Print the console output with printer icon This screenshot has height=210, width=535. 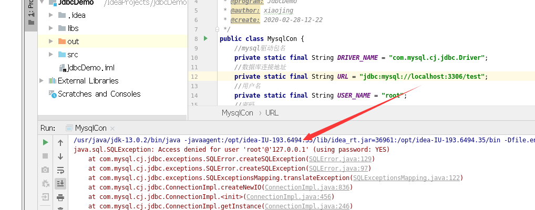click(60, 197)
